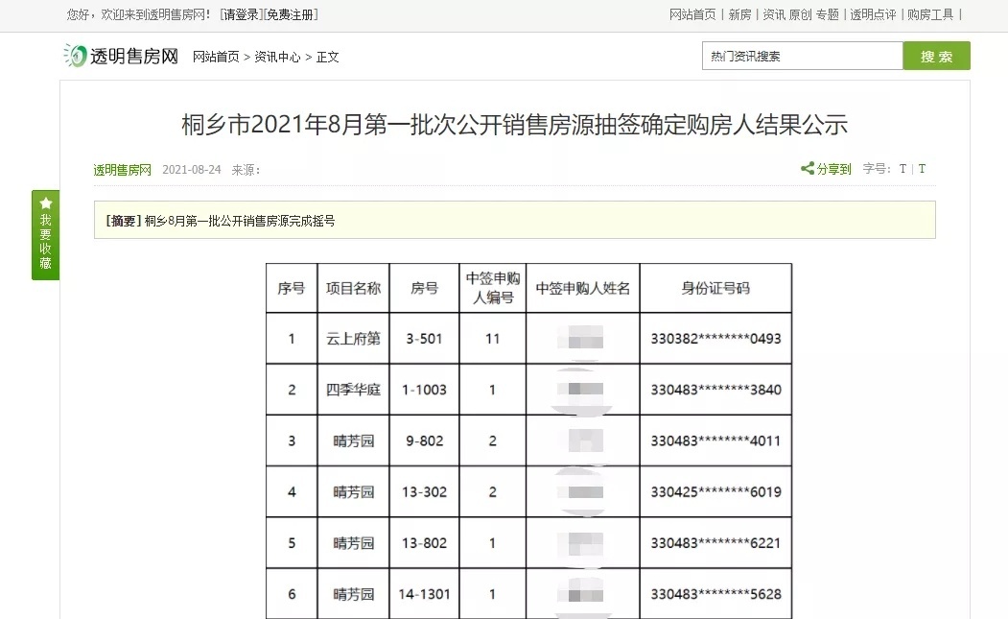Select the first font size T option
Viewport: 1008px width, 619px height.
(x=903, y=169)
